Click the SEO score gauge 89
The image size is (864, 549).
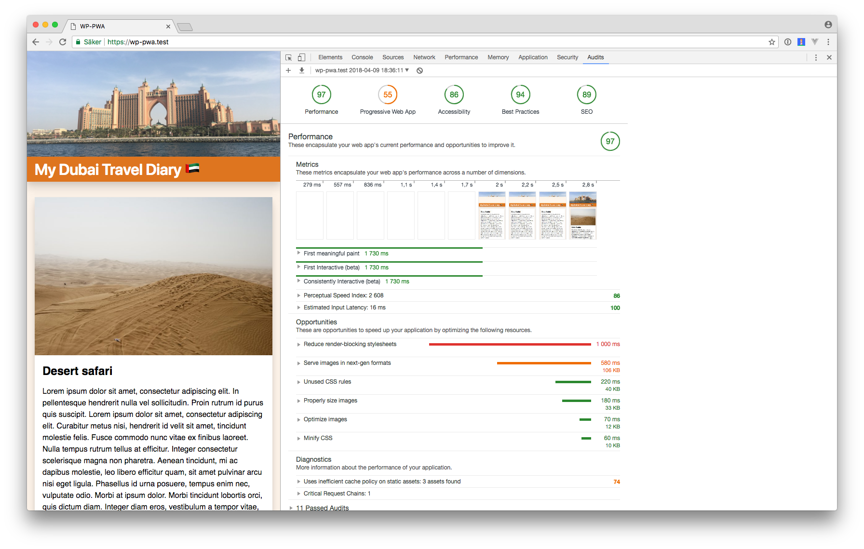tap(587, 95)
